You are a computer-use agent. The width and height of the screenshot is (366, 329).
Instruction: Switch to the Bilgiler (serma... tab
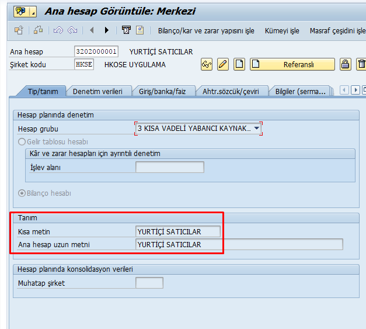pos(300,91)
